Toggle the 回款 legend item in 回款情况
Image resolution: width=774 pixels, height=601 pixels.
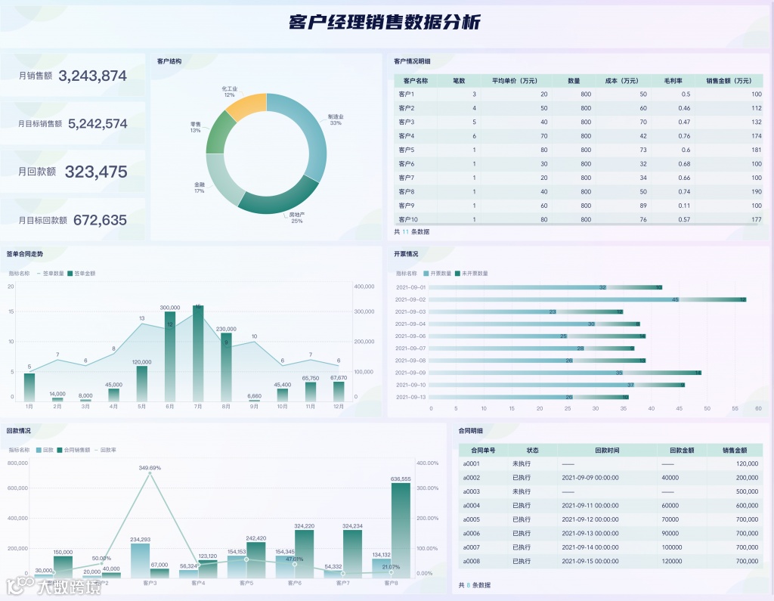coord(45,450)
